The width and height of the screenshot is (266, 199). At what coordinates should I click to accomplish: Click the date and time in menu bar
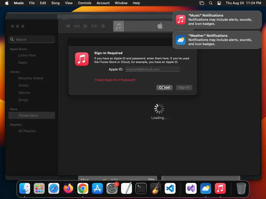pos(243,3)
